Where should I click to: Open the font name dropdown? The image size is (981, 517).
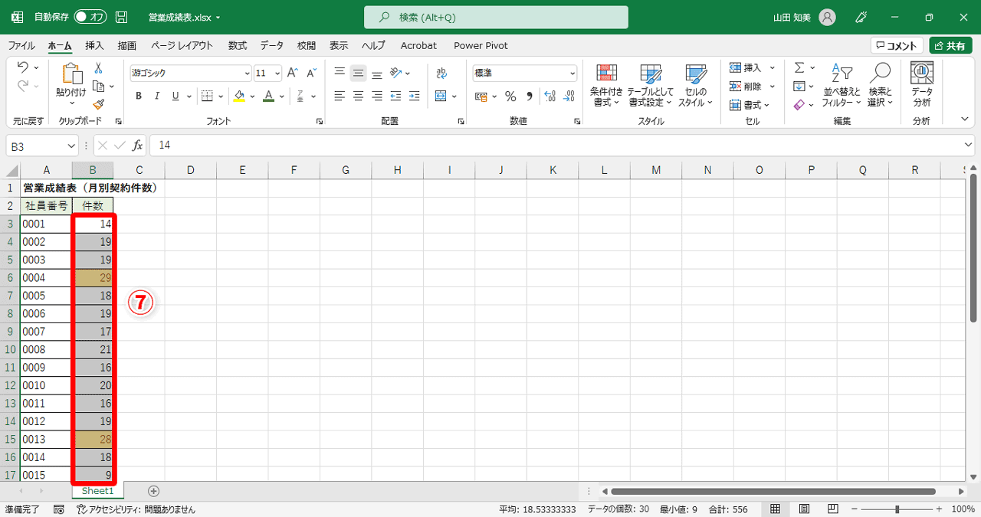point(247,74)
